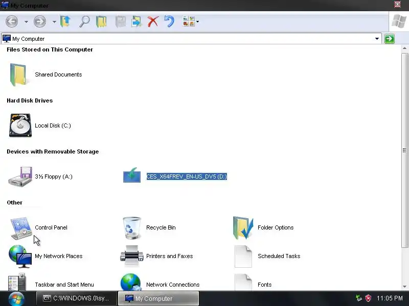409x306 pixels.
Task: Open the Views icon menu
Action: [191, 21]
